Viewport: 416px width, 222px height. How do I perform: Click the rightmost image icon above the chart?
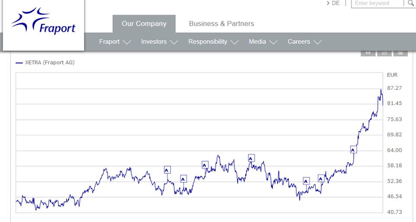point(400,53)
